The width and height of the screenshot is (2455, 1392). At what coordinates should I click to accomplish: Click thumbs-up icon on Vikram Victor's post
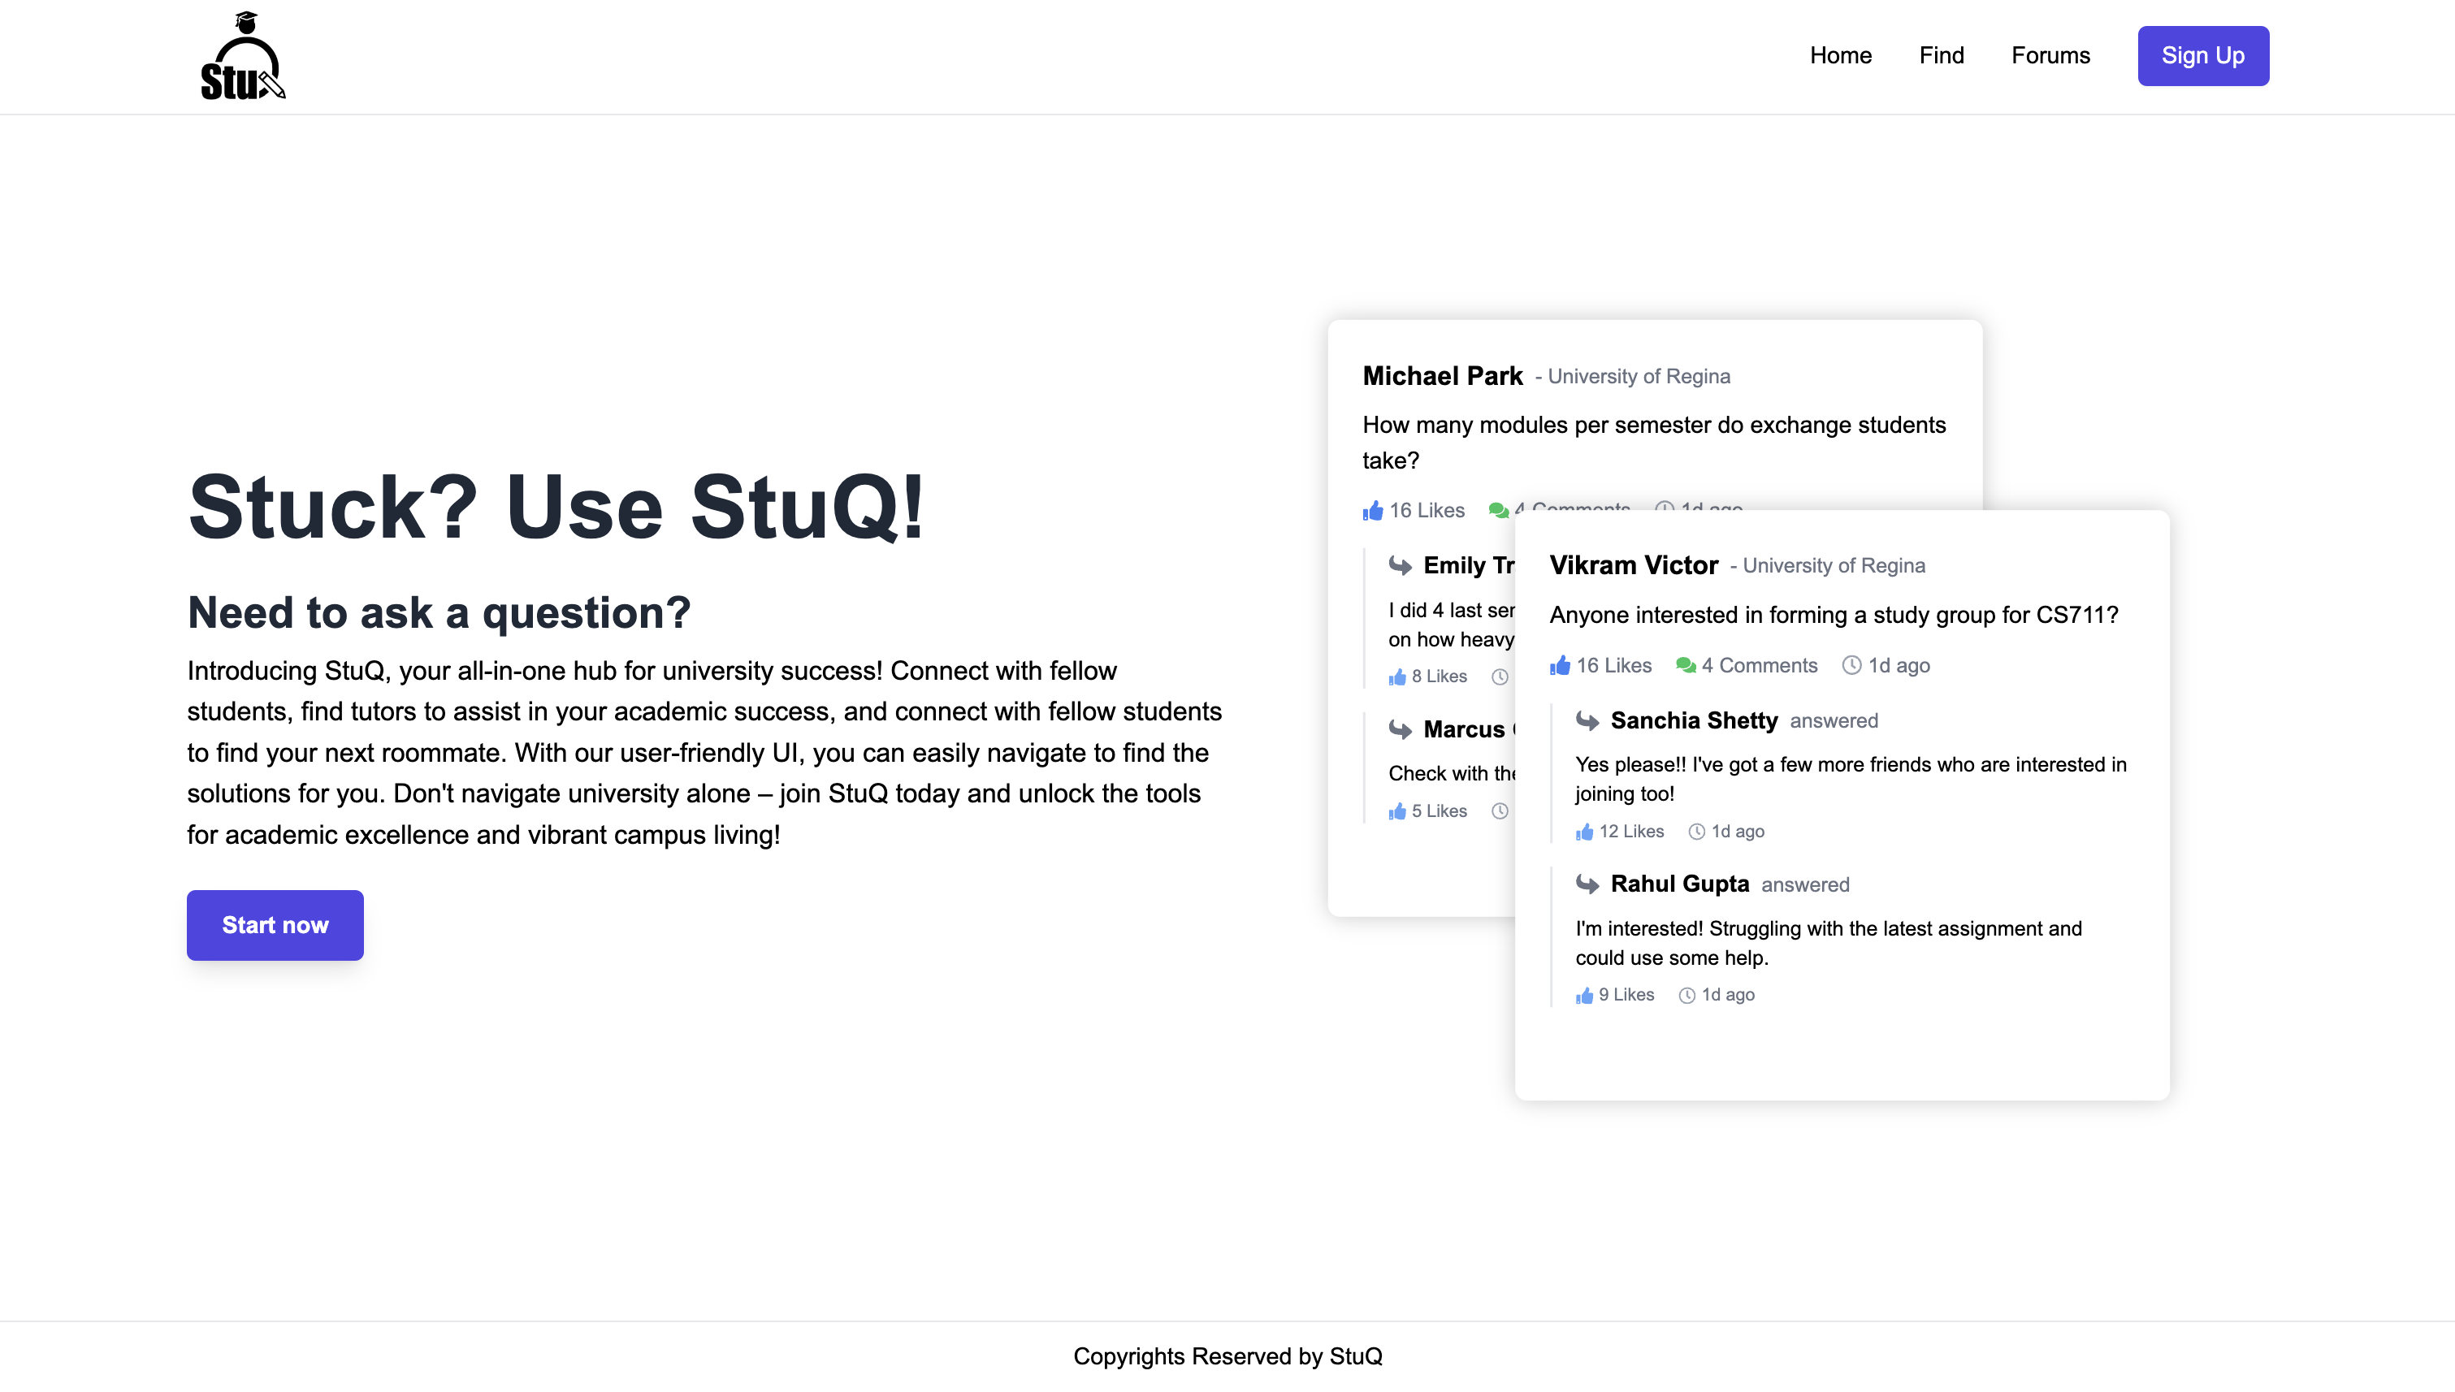[1560, 665]
